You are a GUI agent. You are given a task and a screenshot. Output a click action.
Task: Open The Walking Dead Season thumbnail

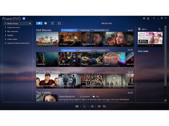tap(92, 81)
